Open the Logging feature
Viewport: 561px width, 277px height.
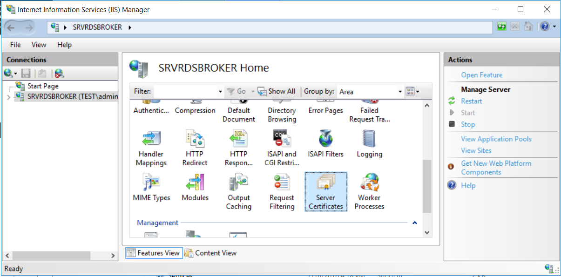[x=369, y=144]
